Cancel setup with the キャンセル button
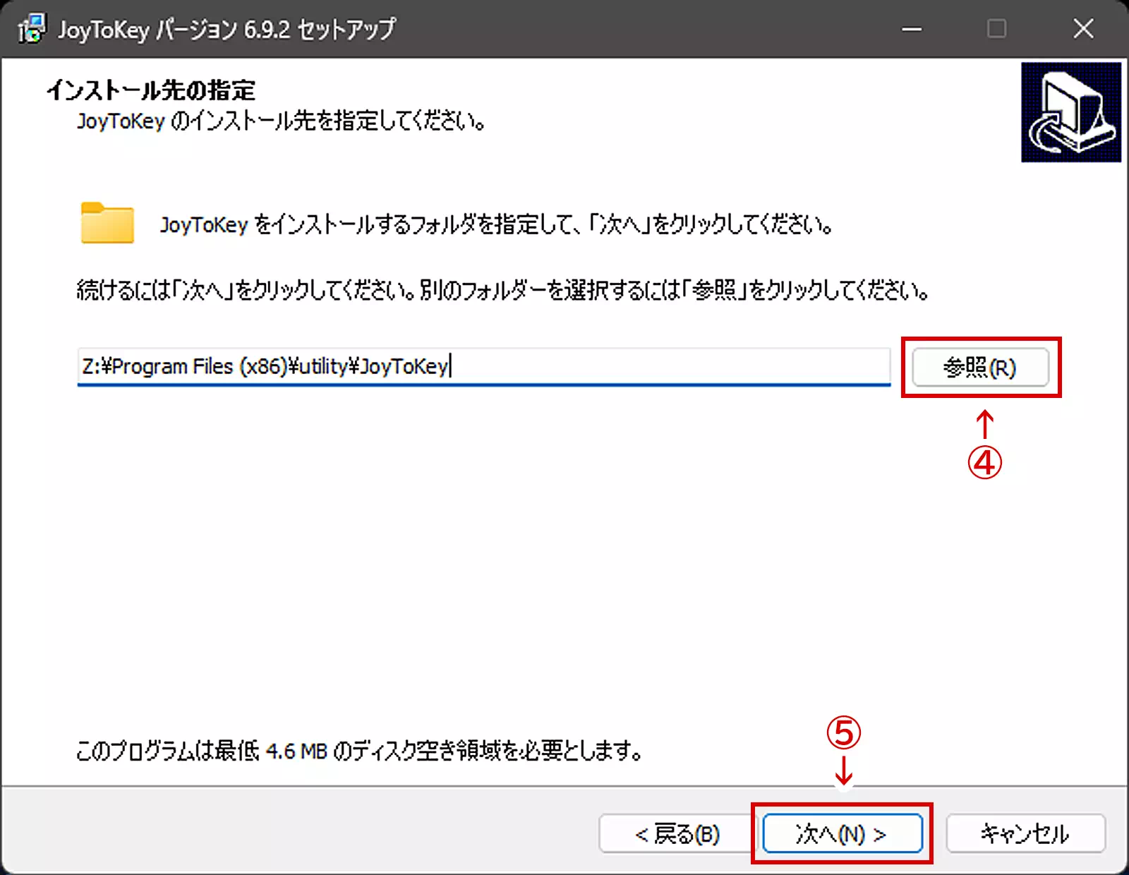Image resolution: width=1129 pixels, height=875 pixels. (1025, 834)
